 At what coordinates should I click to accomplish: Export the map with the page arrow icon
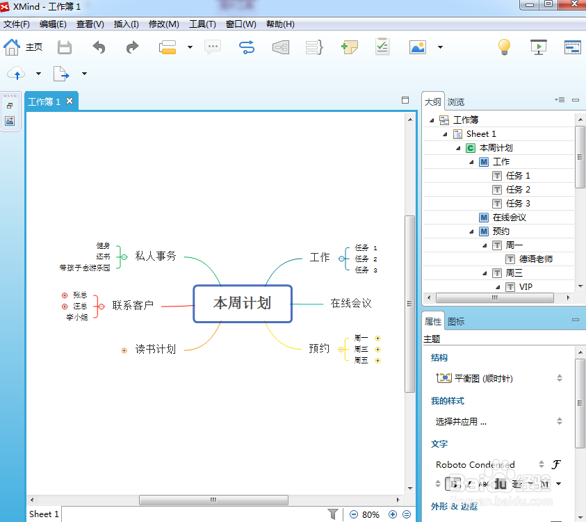(x=61, y=74)
